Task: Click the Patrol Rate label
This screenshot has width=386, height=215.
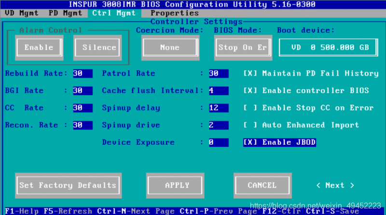Action: (x=128, y=74)
